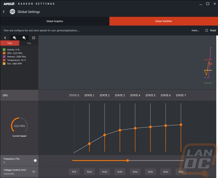Open the 'more...' options
The width and height of the screenshot is (218, 178).
(x=195, y=30)
